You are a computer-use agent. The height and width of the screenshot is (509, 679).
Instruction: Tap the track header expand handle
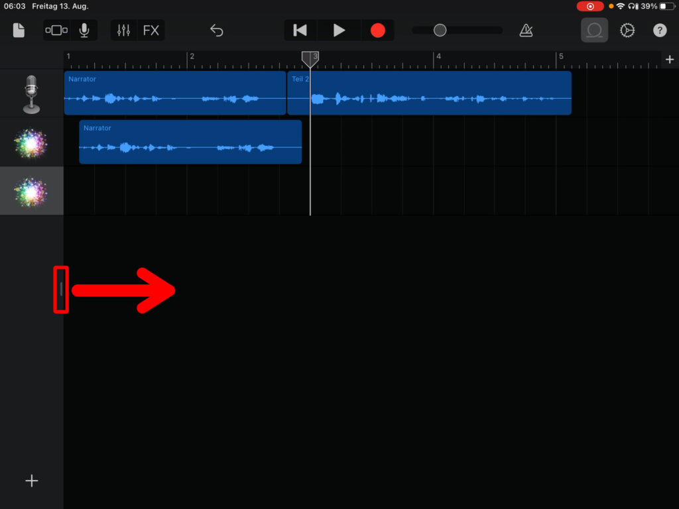pyautogui.click(x=61, y=288)
